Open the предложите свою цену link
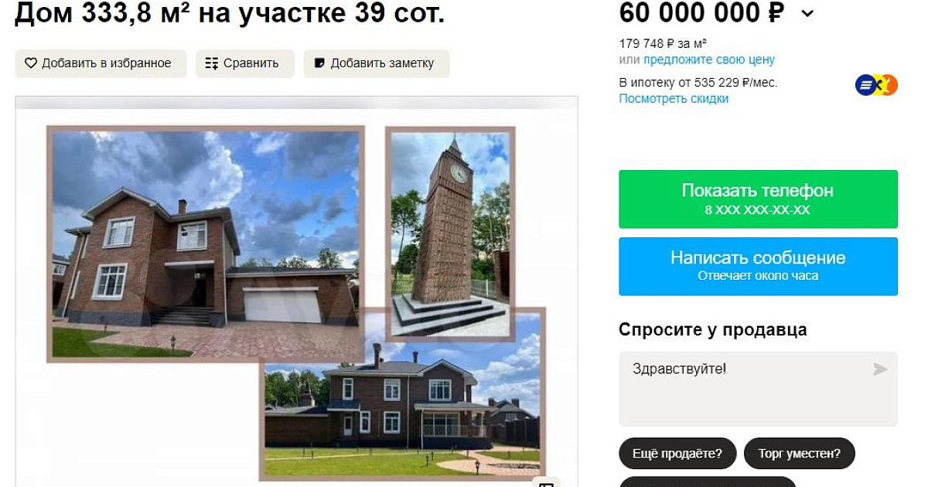 point(709,60)
